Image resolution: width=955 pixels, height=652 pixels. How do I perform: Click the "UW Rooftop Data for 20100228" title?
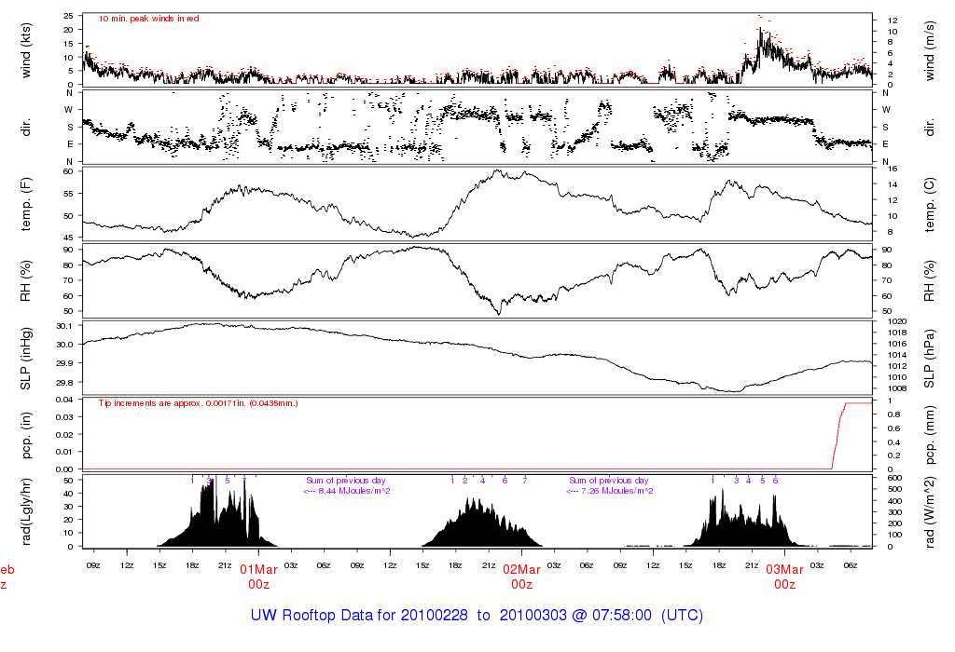359,615
